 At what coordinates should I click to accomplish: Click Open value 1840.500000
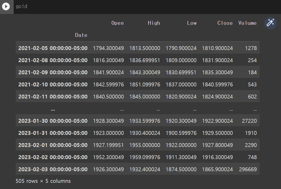pyautogui.click(x=108, y=97)
